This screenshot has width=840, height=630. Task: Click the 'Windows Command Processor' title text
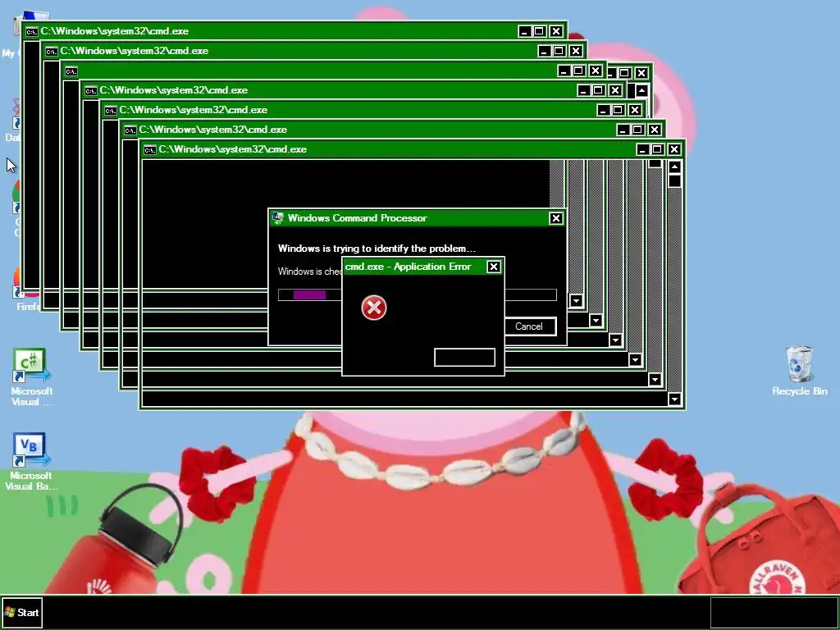click(x=358, y=218)
